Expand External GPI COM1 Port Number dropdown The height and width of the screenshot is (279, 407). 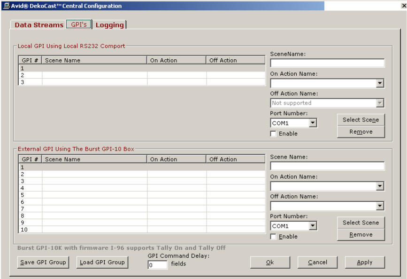313,226
